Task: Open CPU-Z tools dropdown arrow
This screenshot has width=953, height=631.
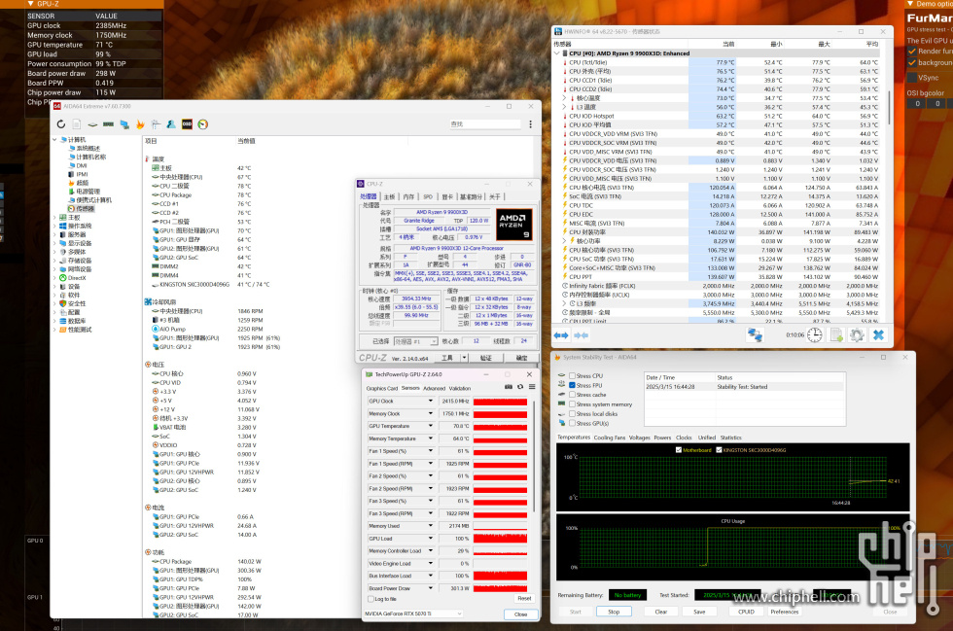Action: point(465,358)
